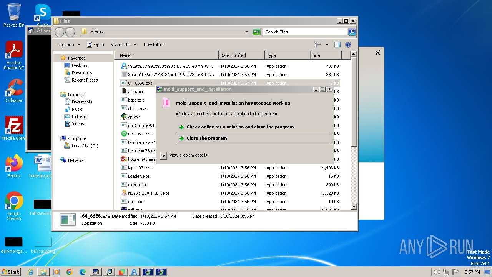492x277 pixels.
Task: Toggle the preview pane button
Action: (337, 45)
